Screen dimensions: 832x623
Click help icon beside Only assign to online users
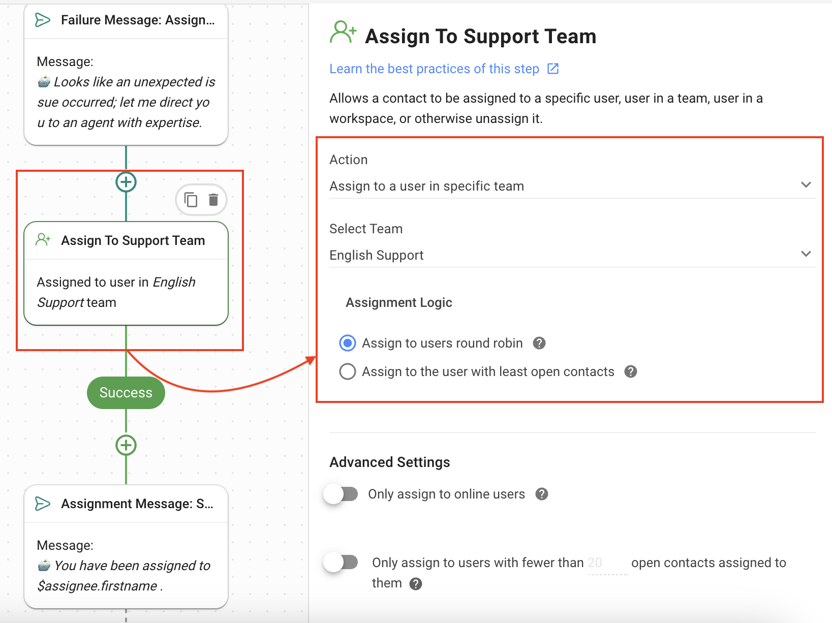point(542,494)
